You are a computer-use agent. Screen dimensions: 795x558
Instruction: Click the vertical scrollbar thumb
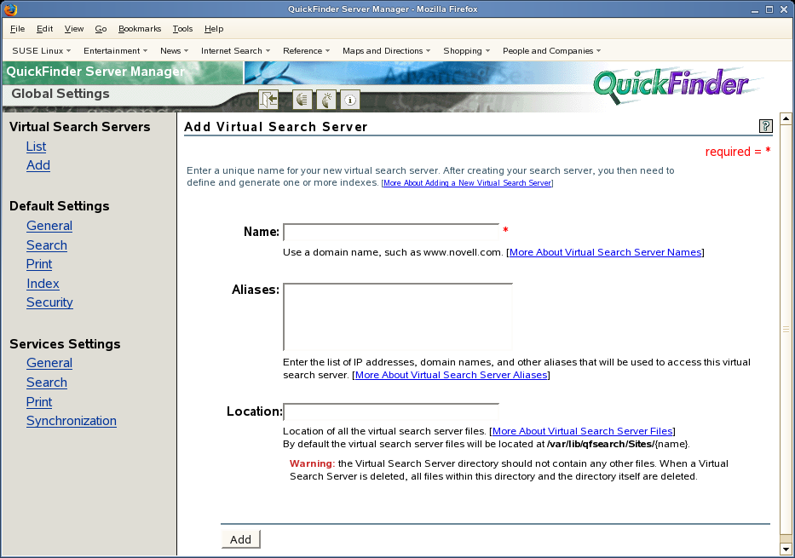[x=786, y=330]
